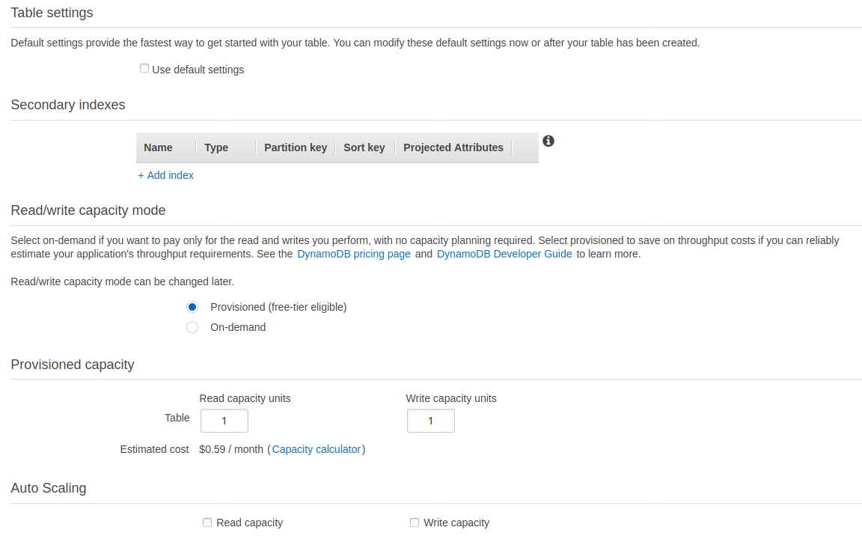The image size is (862, 554).
Task: Click divider between Name and Type columns
Action: (x=196, y=147)
